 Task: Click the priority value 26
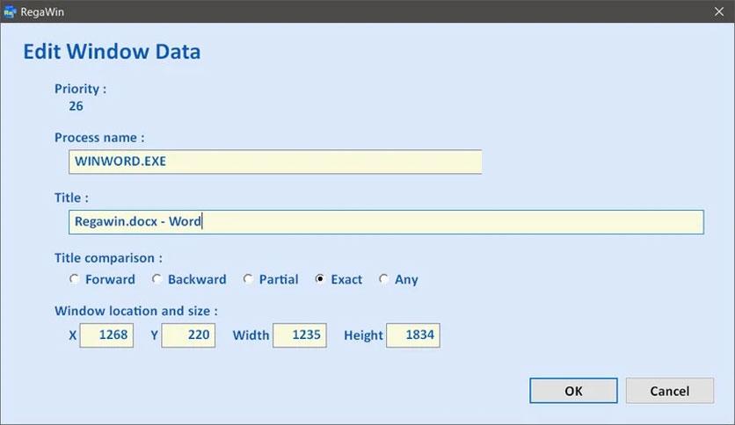tap(76, 106)
